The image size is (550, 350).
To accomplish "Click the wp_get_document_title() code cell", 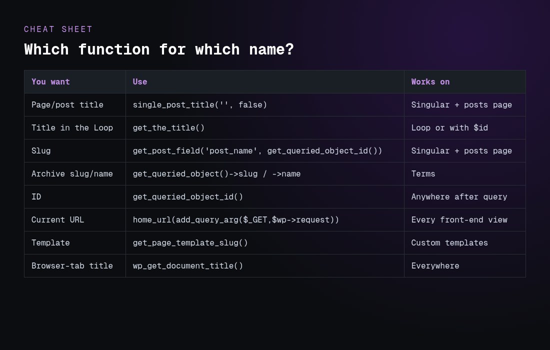I will click(265, 266).
